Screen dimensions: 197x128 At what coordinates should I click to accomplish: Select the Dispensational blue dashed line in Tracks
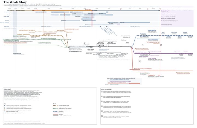coord(55,111)
